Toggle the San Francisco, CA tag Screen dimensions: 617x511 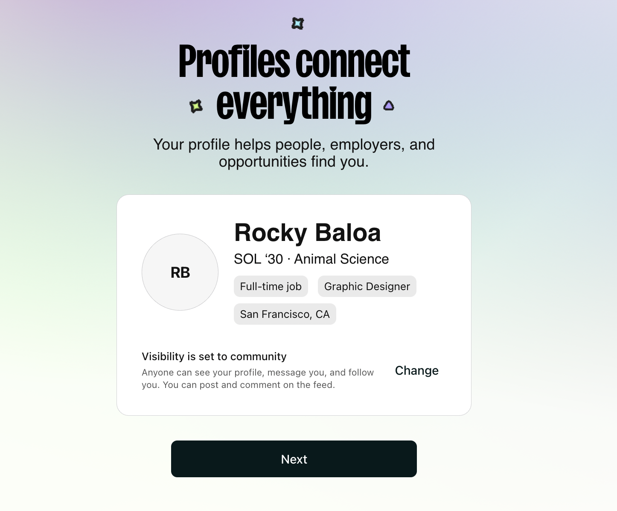pos(285,314)
